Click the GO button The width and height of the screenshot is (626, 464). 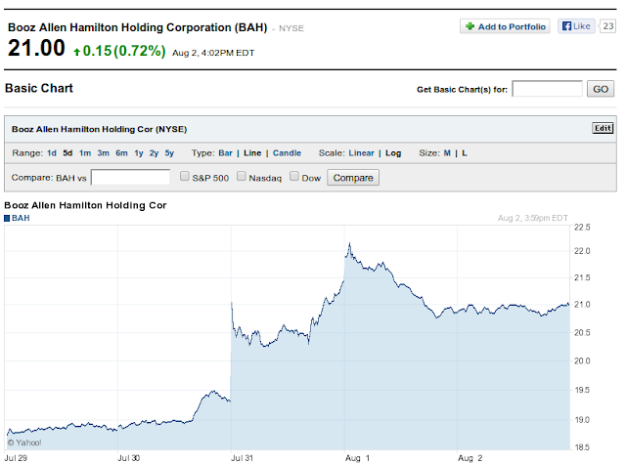coord(601,89)
